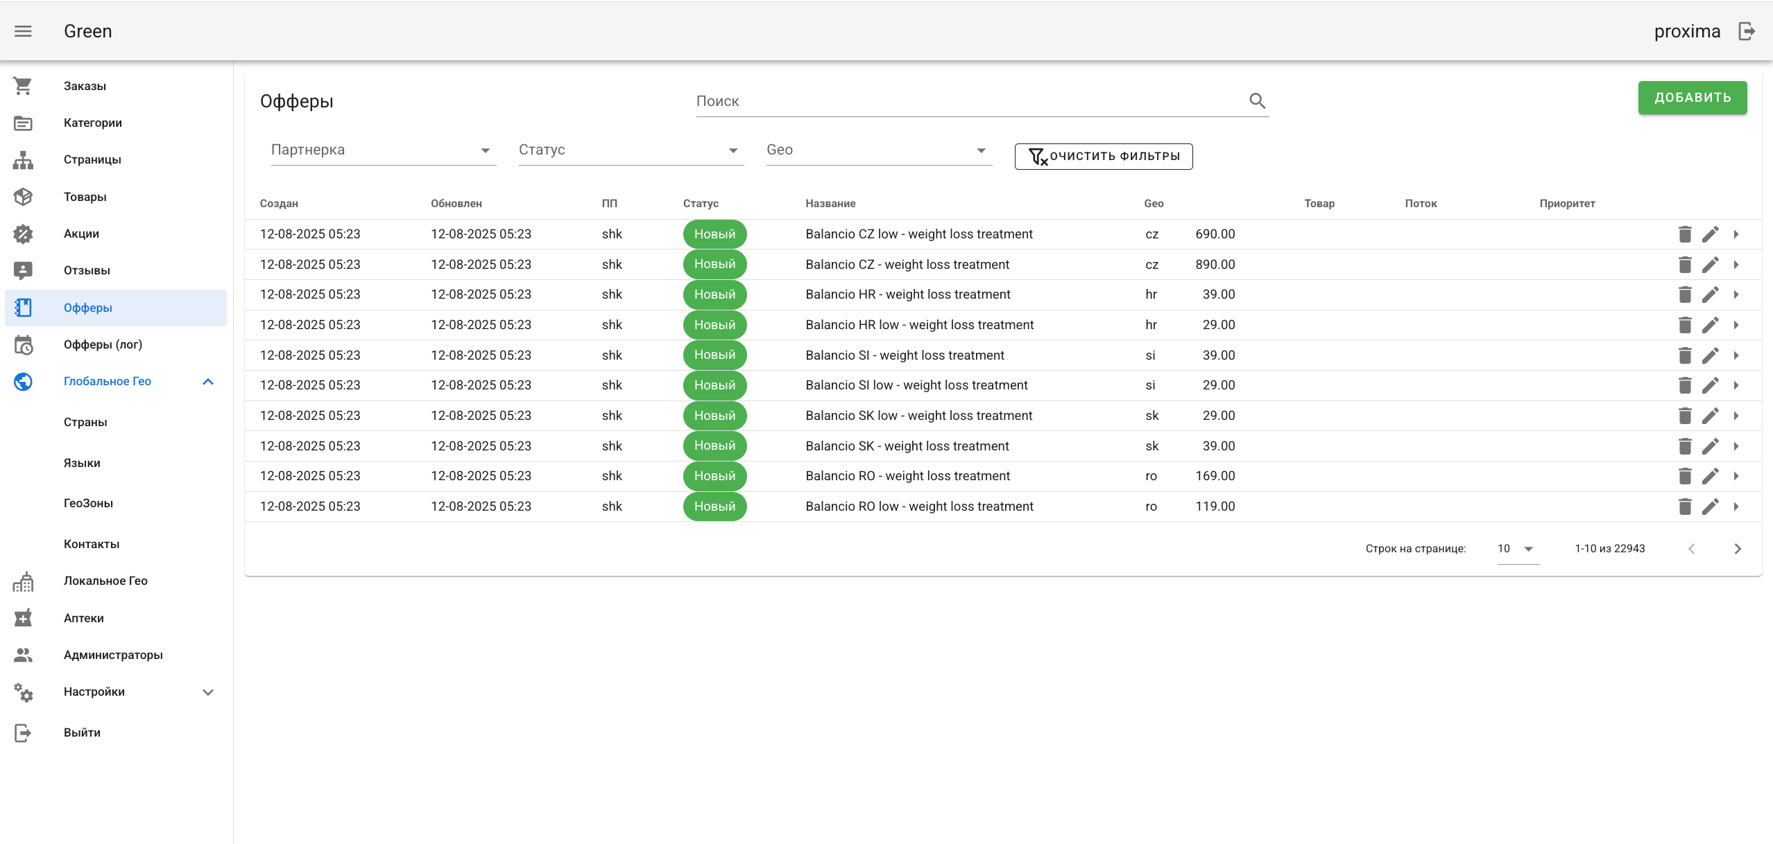Delete the Balancio SK 39.00 offer

(1685, 446)
